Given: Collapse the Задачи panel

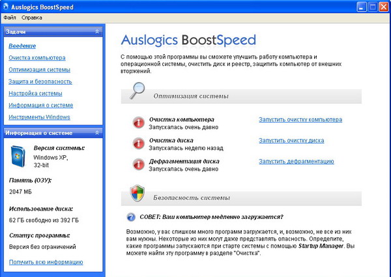Looking at the screenshot, I should tap(97, 32).
